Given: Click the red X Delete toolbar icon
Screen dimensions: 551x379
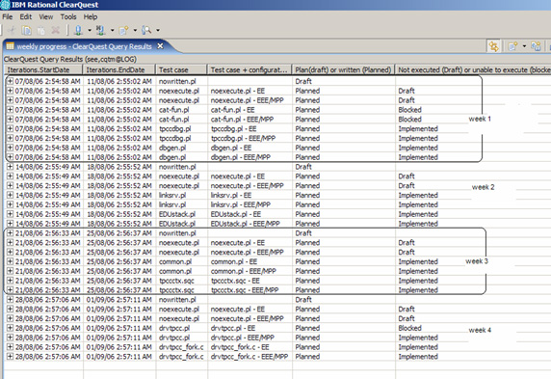Looking at the screenshot, I should tap(55, 31).
